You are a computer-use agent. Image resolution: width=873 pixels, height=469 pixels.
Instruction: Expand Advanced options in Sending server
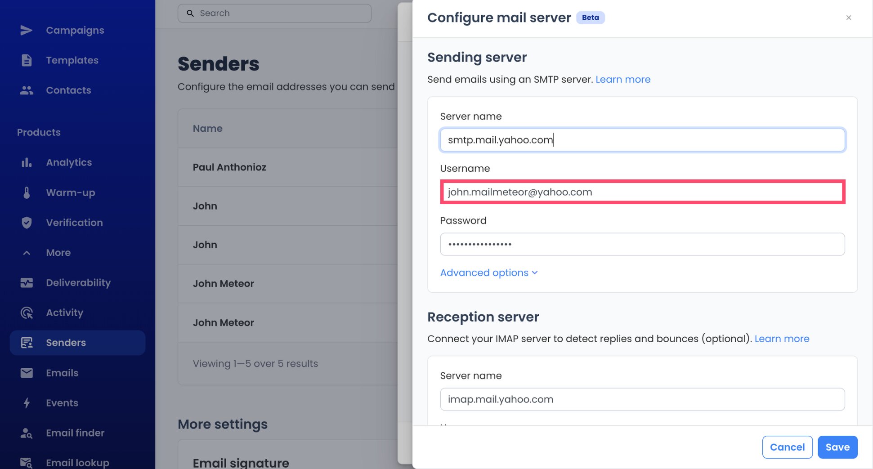point(489,272)
